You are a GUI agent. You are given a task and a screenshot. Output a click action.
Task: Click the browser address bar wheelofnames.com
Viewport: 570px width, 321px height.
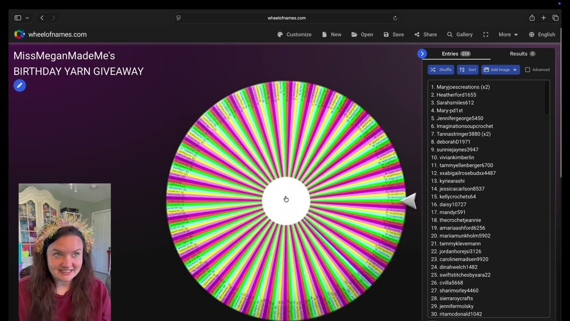click(x=287, y=18)
